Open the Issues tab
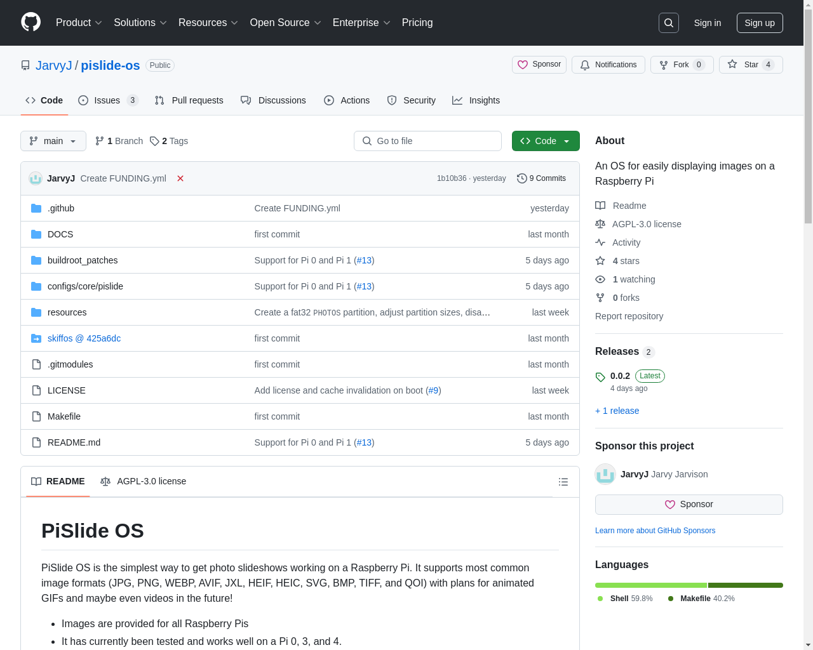Screen dimensions: 813x650 [108, 100]
